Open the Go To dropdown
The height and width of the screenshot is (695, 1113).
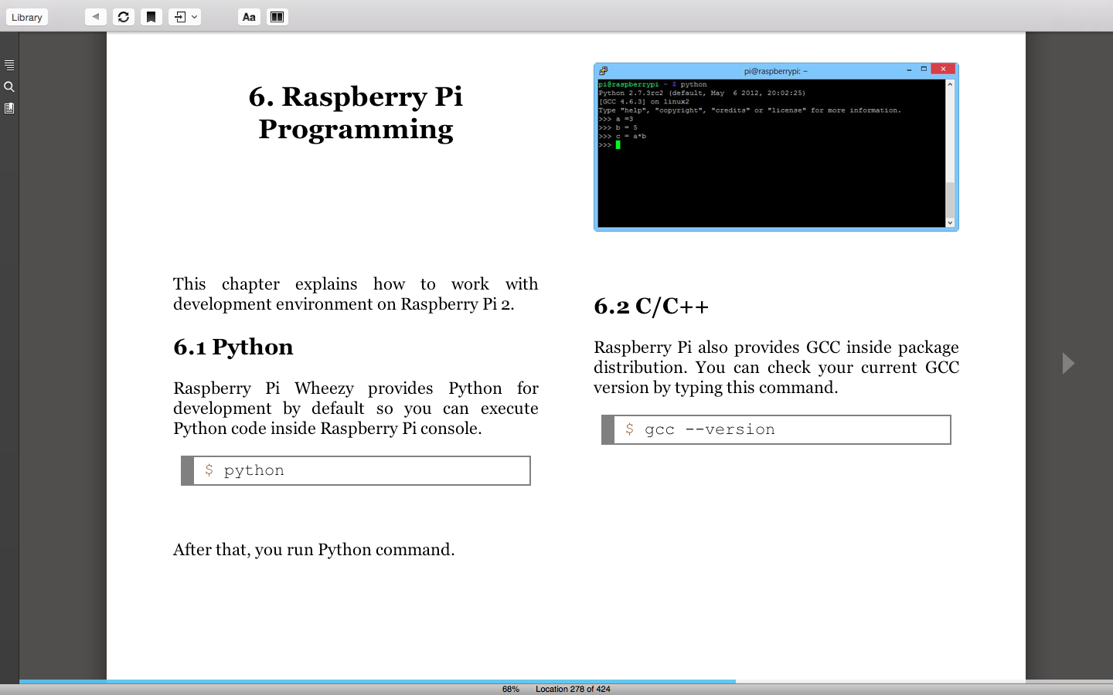tap(185, 16)
